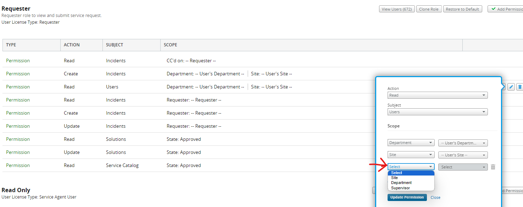Image resolution: width=523 pixels, height=207 pixels.
Task: Open the User's Department value dropdown
Action: click(x=463, y=143)
